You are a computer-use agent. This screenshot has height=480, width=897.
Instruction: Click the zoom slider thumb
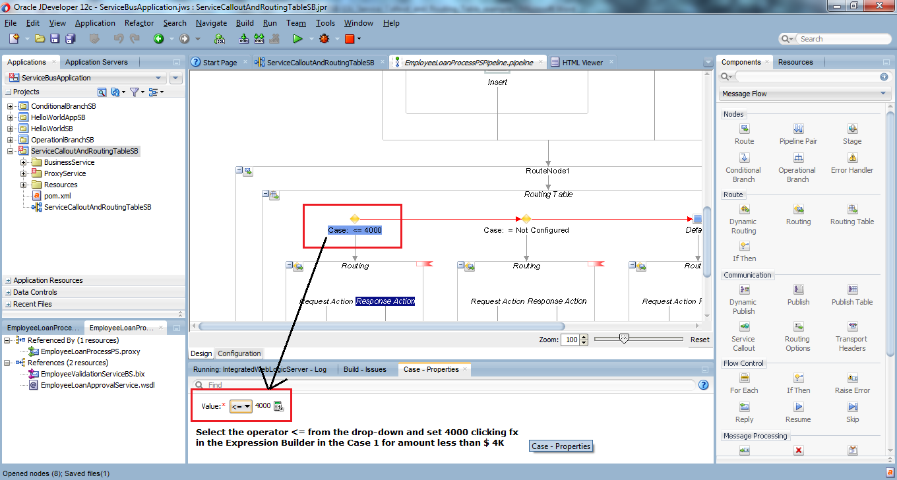(624, 338)
